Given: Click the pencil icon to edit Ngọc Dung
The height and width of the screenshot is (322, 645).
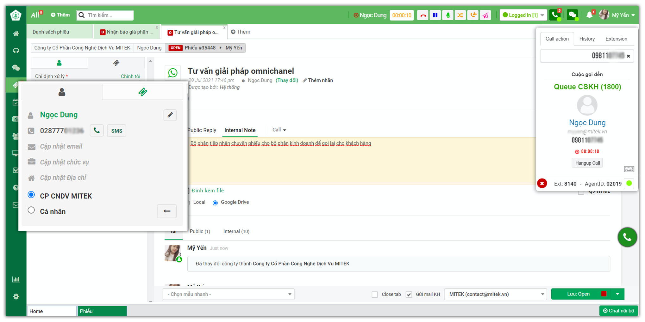Looking at the screenshot, I should pyautogui.click(x=170, y=115).
